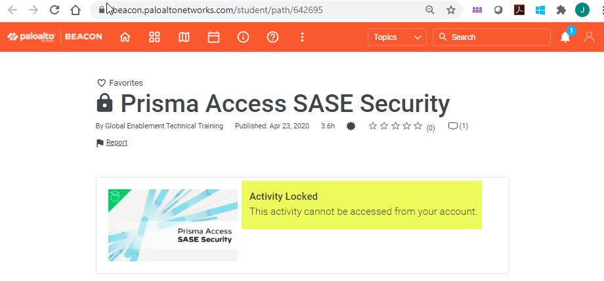Open the user profile icon
This screenshot has height=281, width=604.
[589, 37]
